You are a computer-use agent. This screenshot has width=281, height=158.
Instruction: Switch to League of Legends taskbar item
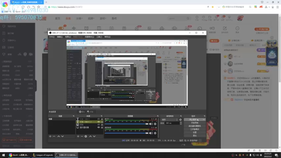tap(43, 155)
